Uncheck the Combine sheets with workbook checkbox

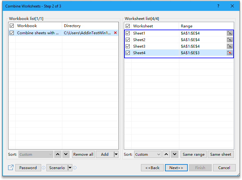pos(12,33)
